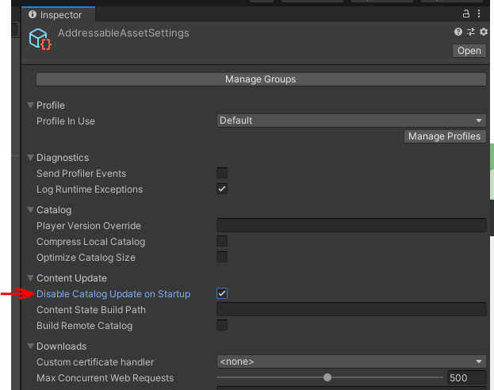Image resolution: width=494 pixels, height=390 pixels.
Task: Click the Manage Profiles button
Action: coord(444,136)
